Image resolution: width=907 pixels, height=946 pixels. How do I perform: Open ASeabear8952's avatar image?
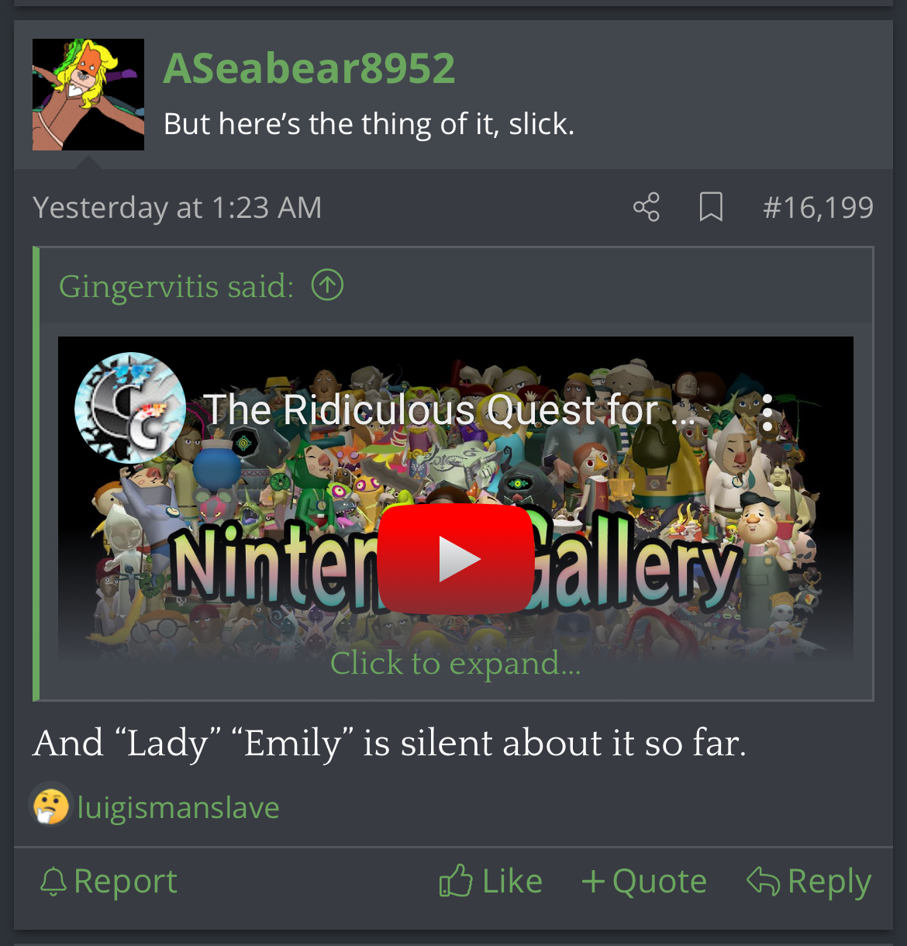pos(88,95)
